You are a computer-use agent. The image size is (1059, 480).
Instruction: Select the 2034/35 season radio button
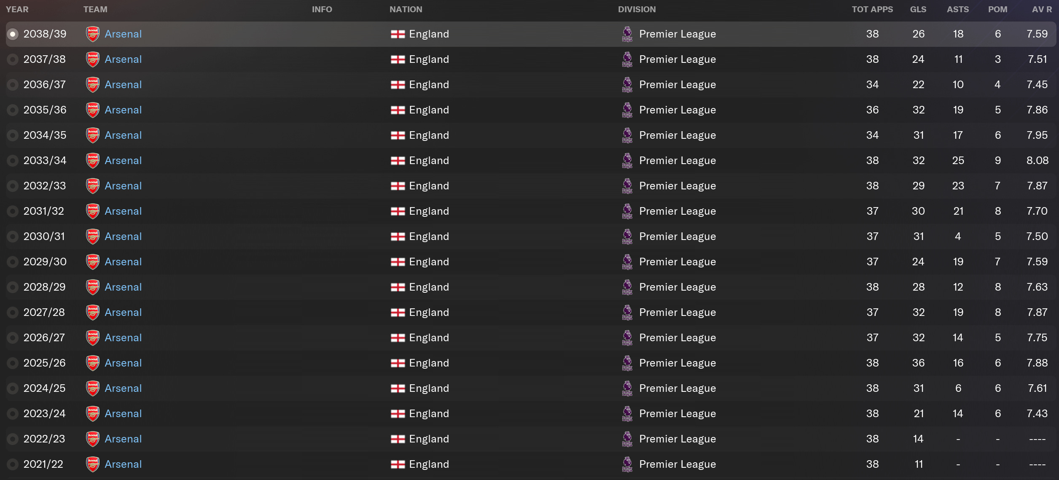click(x=13, y=135)
